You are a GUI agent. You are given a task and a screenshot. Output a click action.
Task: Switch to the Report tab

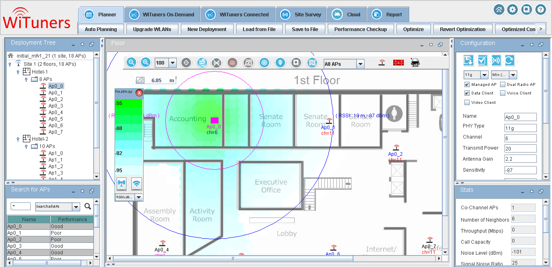(x=388, y=14)
